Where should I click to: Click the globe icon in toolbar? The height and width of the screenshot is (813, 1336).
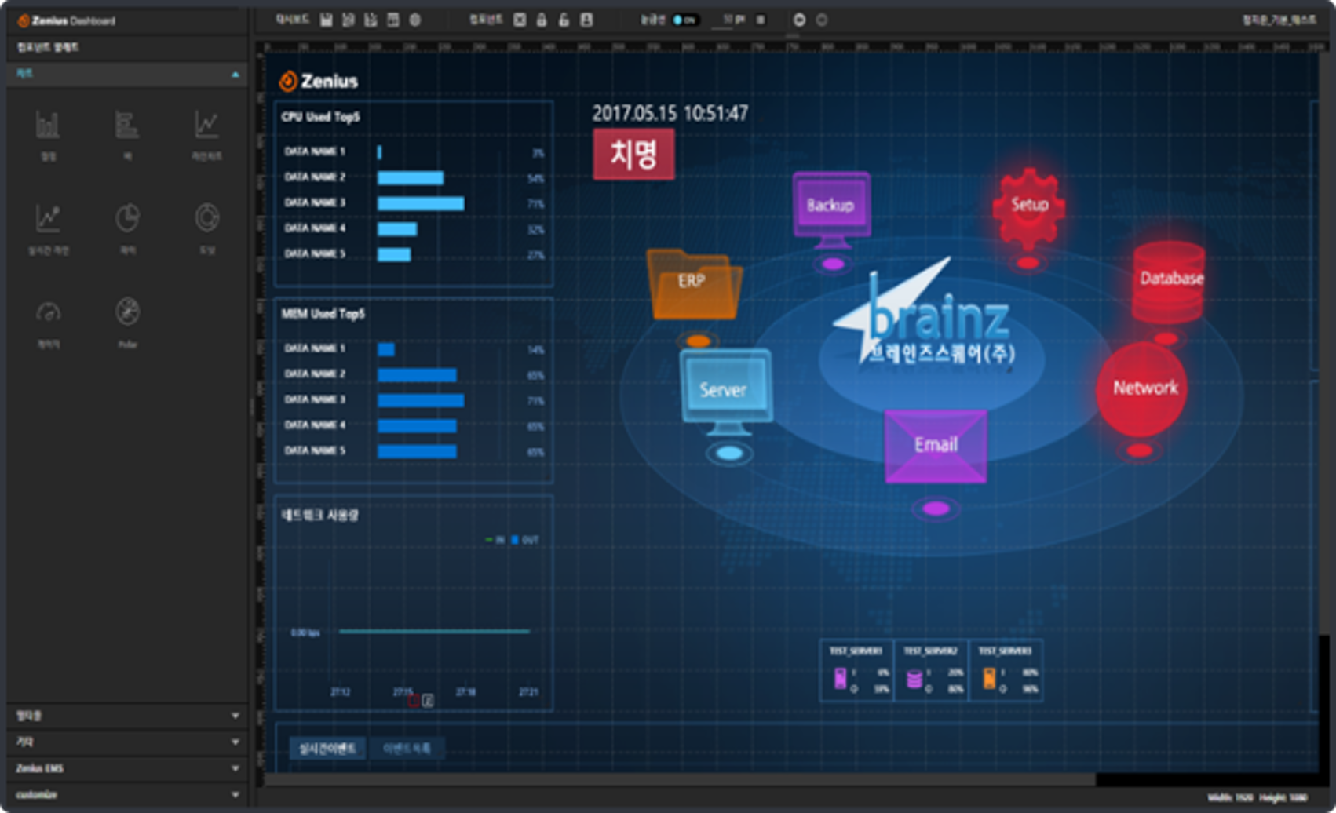click(415, 20)
